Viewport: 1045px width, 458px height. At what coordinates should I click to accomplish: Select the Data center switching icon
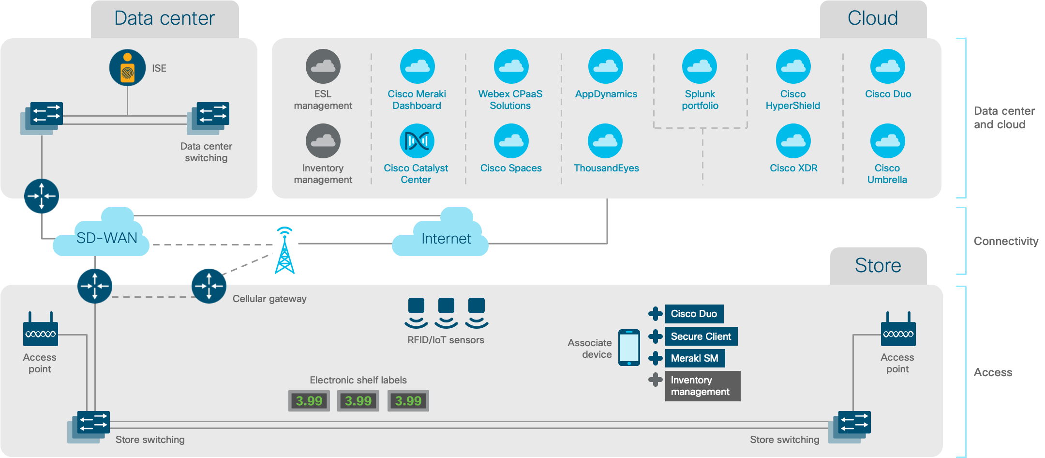click(209, 118)
